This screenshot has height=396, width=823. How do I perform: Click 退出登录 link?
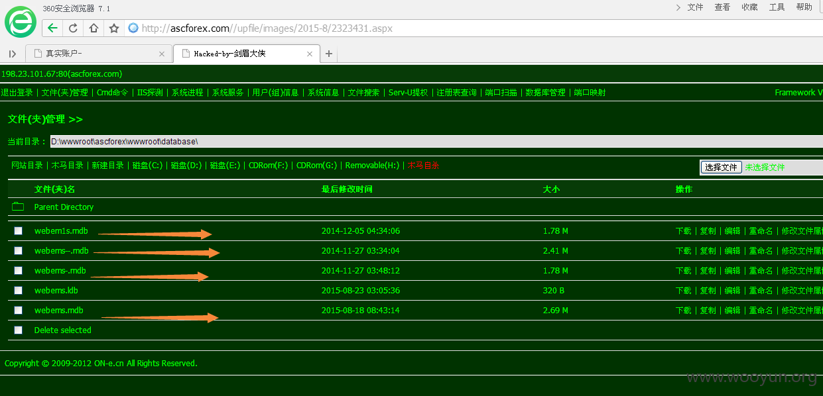click(17, 93)
